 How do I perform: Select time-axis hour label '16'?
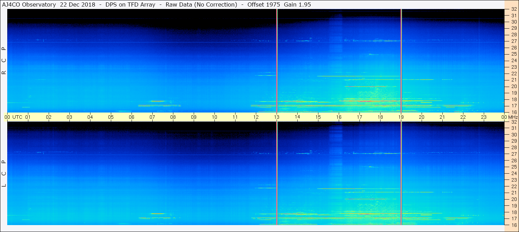point(339,117)
